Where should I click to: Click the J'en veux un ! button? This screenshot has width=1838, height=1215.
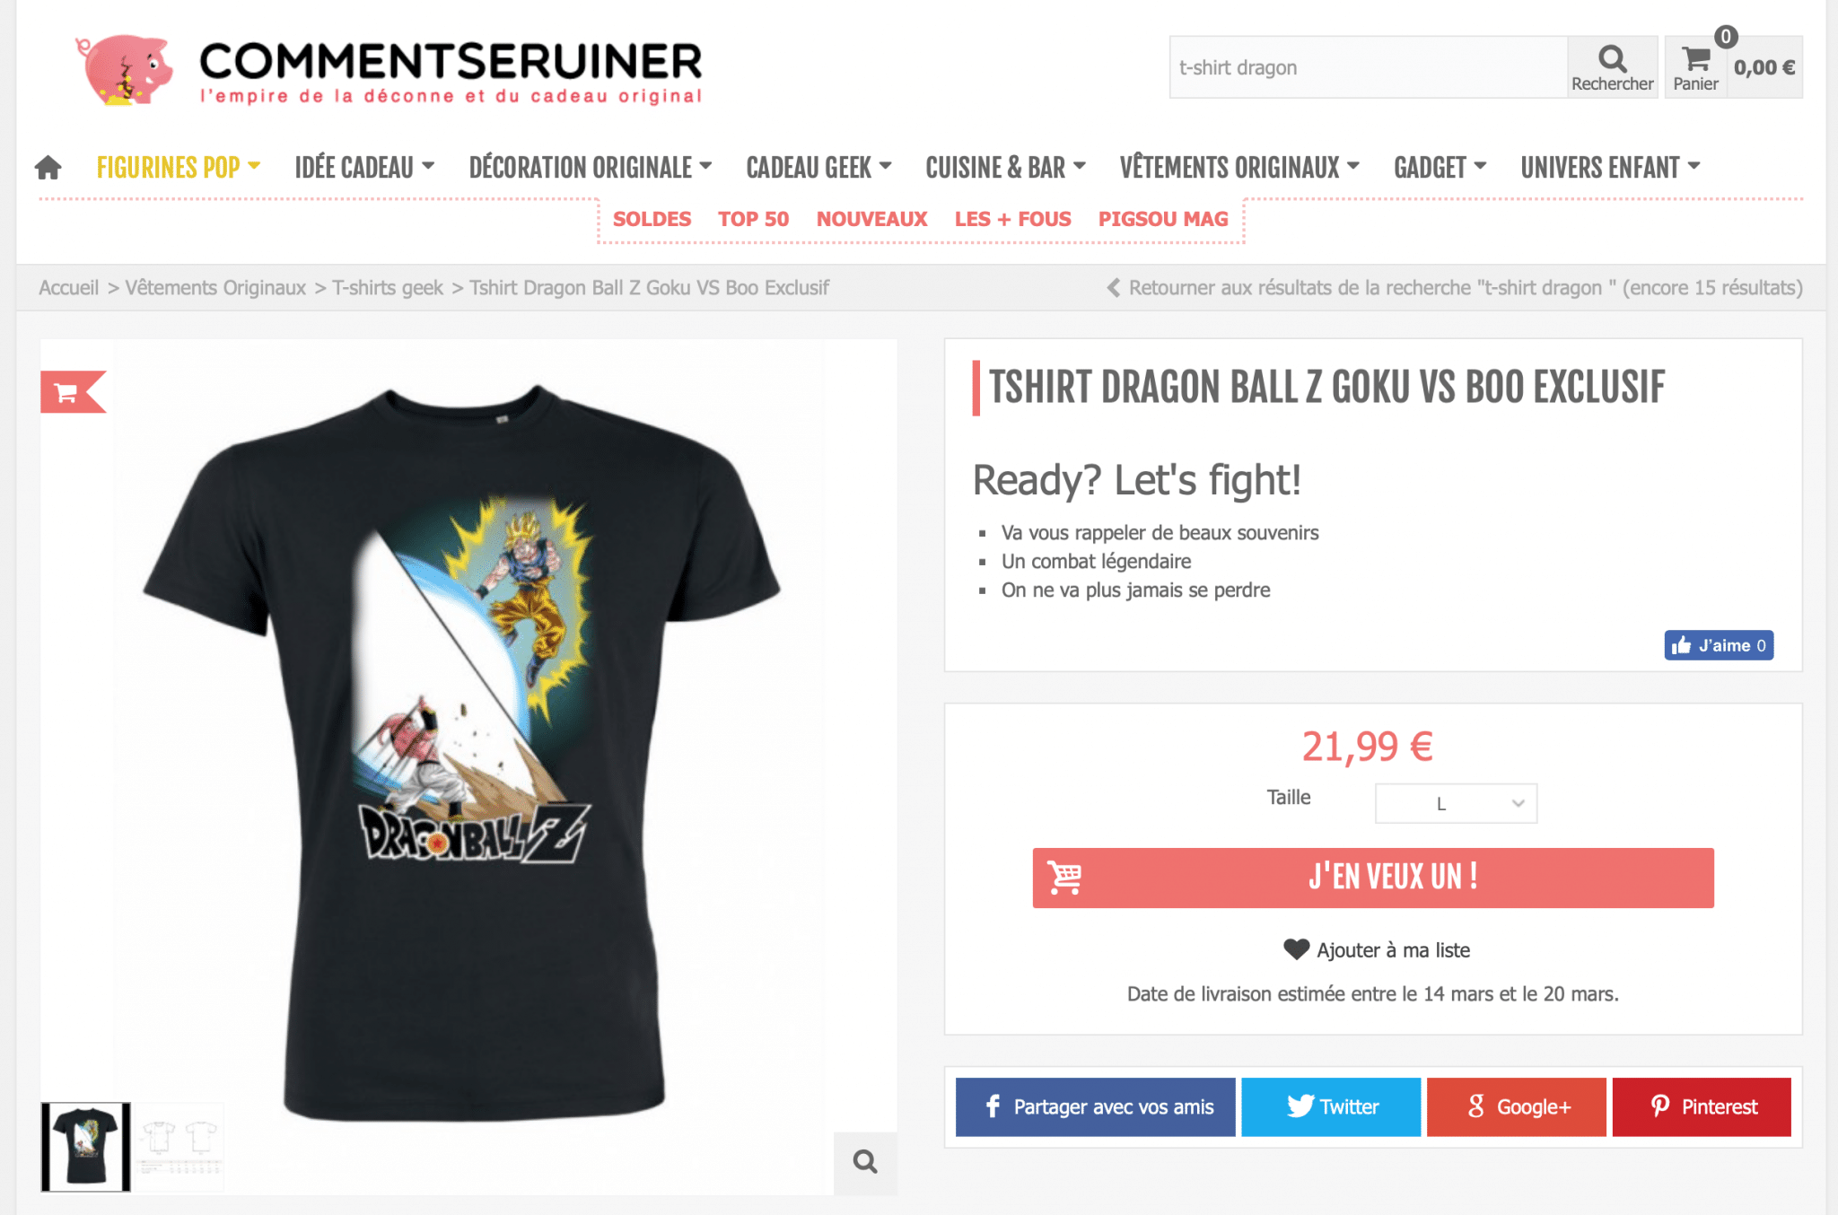[x=1373, y=878]
